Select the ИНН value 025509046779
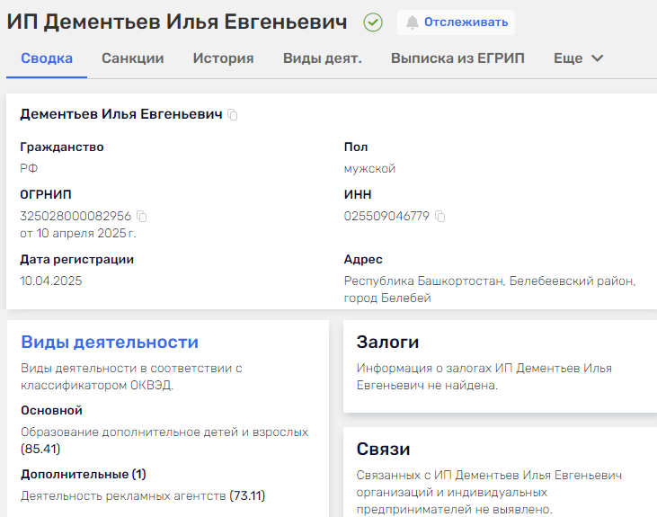The width and height of the screenshot is (657, 517). (386, 216)
